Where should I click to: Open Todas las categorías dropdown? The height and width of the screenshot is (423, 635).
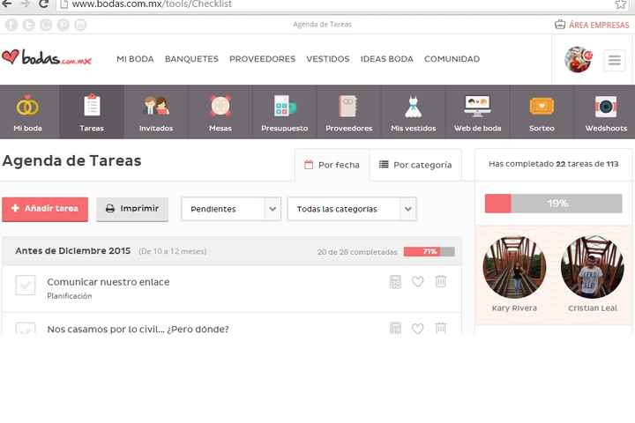click(352, 209)
